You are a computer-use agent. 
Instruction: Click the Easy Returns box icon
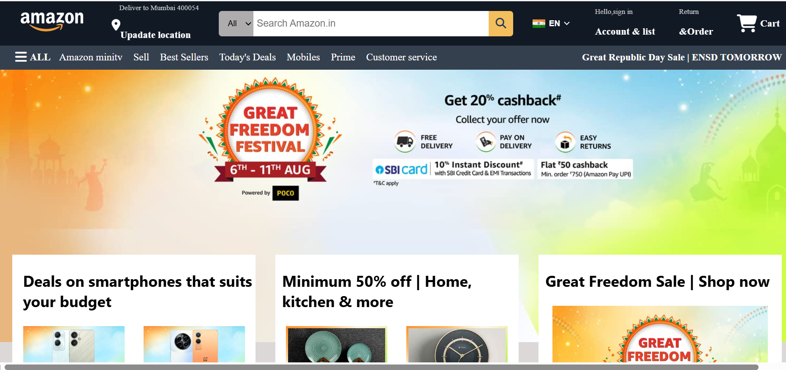coord(565,142)
